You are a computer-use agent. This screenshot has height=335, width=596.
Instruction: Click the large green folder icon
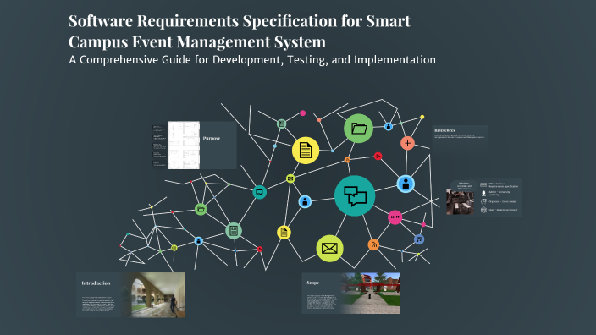click(358, 129)
